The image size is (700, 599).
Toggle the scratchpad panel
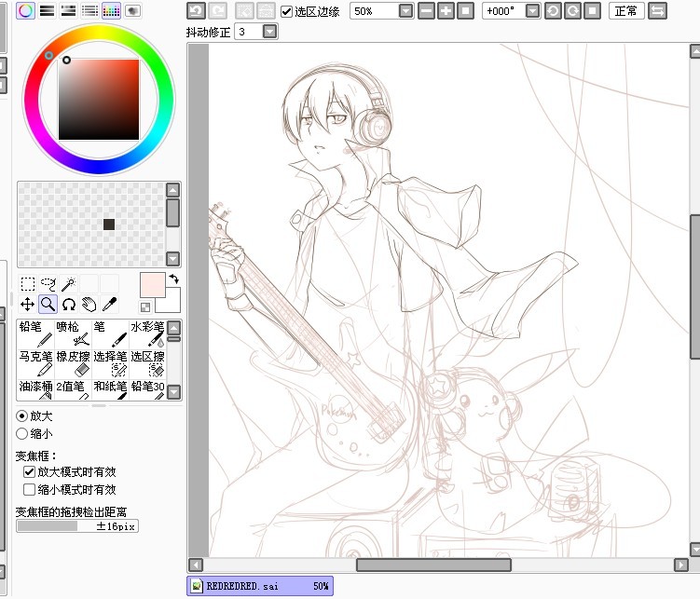(132, 10)
